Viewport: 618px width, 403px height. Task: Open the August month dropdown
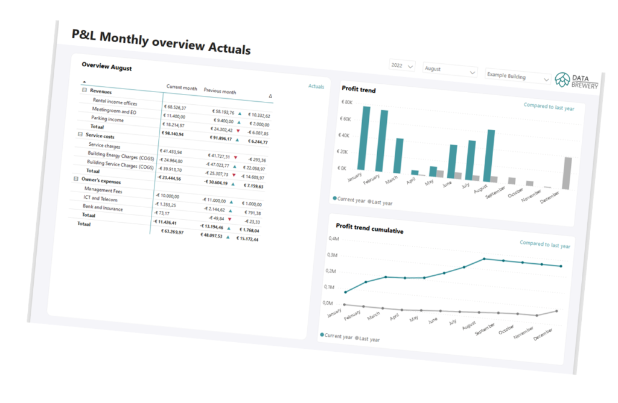pyautogui.click(x=450, y=70)
